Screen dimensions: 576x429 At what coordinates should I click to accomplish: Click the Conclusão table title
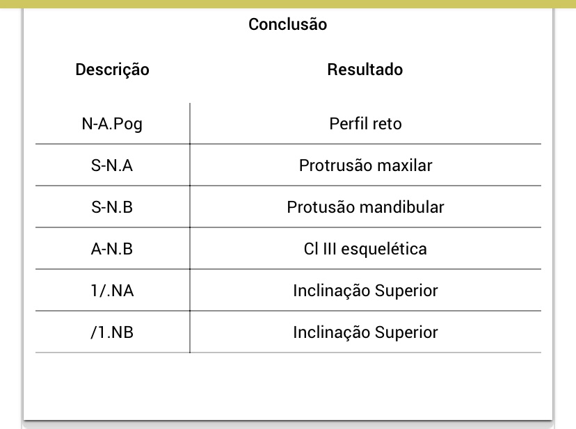click(288, 25)
